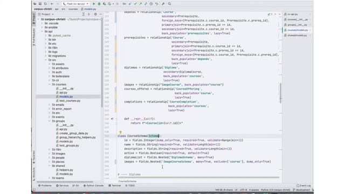Click the 4 spaces indent status widget
The image size is (345, 194).
(254, 190)
